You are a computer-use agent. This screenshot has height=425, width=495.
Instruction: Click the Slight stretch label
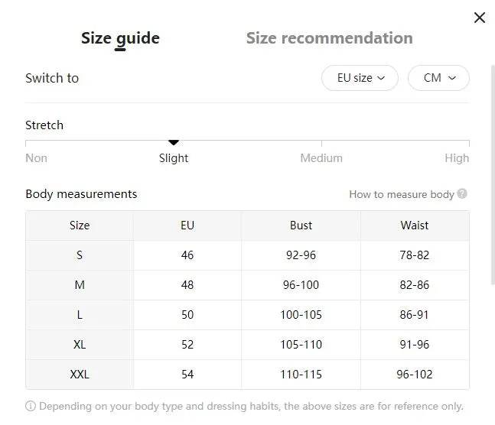[174, 158]
